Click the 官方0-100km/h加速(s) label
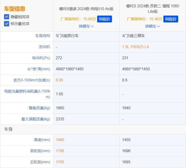Screen dimensions: 186x168 [x=32, y=80]
